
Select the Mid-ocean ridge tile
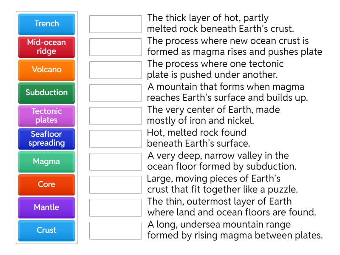point(47,47)
